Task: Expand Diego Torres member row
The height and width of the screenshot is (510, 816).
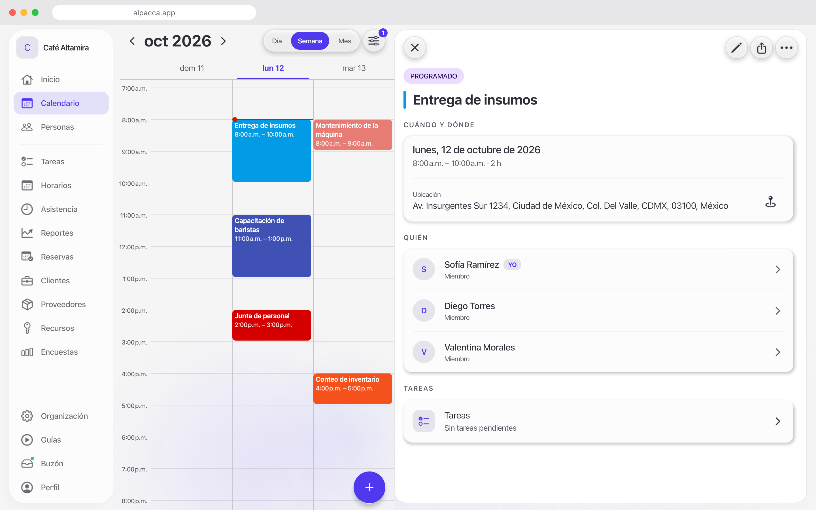Action: [x=598, y=311]
